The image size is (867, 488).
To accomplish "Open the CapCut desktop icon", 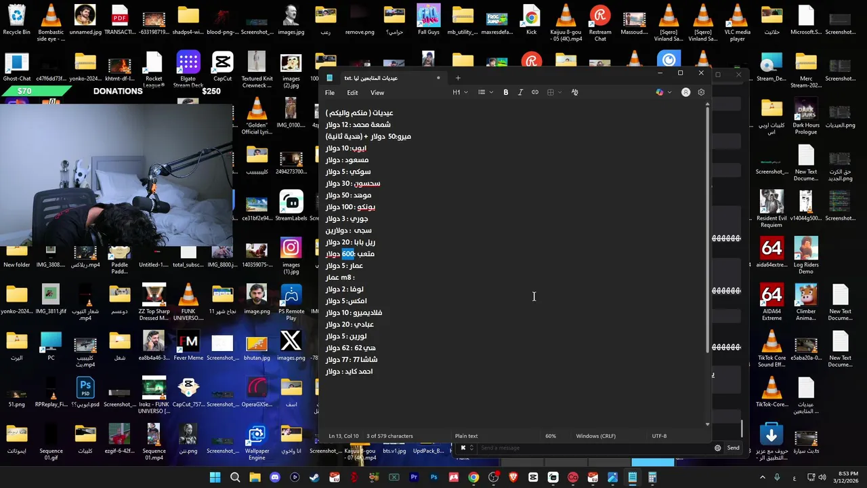I will pyautogui.click(x=222, y=67).
